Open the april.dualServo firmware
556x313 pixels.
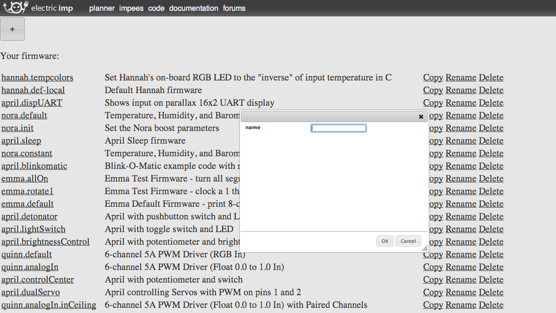coord(30,292)
